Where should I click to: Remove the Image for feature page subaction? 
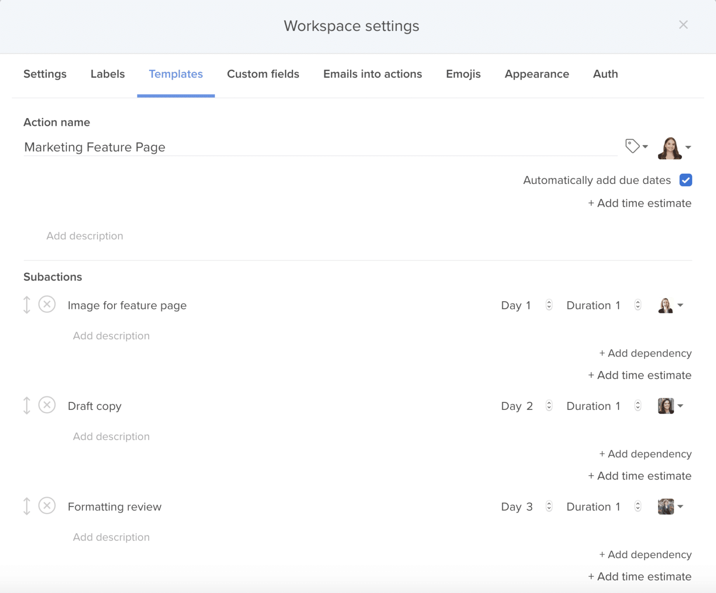[x=47, y=305]
